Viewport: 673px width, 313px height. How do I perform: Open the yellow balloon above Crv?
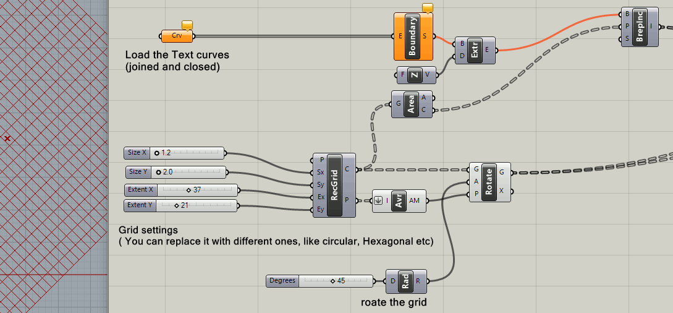187,25
